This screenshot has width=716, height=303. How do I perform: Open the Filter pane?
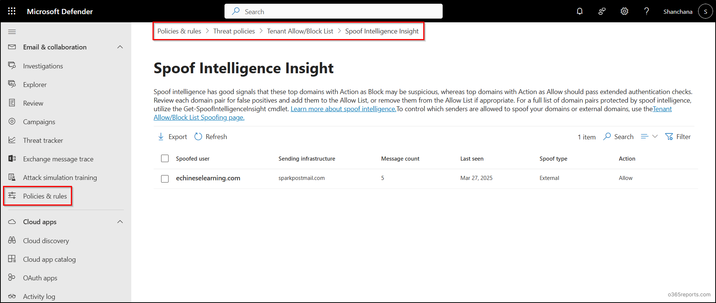(678, 137)
